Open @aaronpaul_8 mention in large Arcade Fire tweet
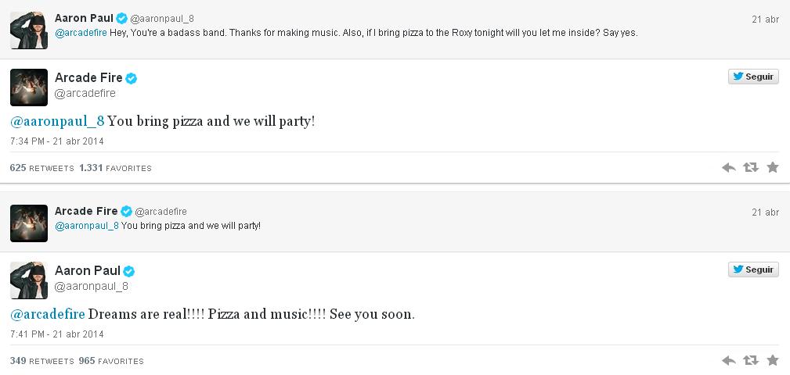 tap(56, 121)
